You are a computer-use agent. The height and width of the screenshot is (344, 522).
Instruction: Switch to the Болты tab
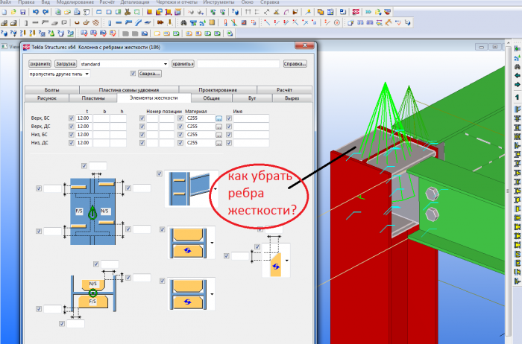[x=52, y=90]
